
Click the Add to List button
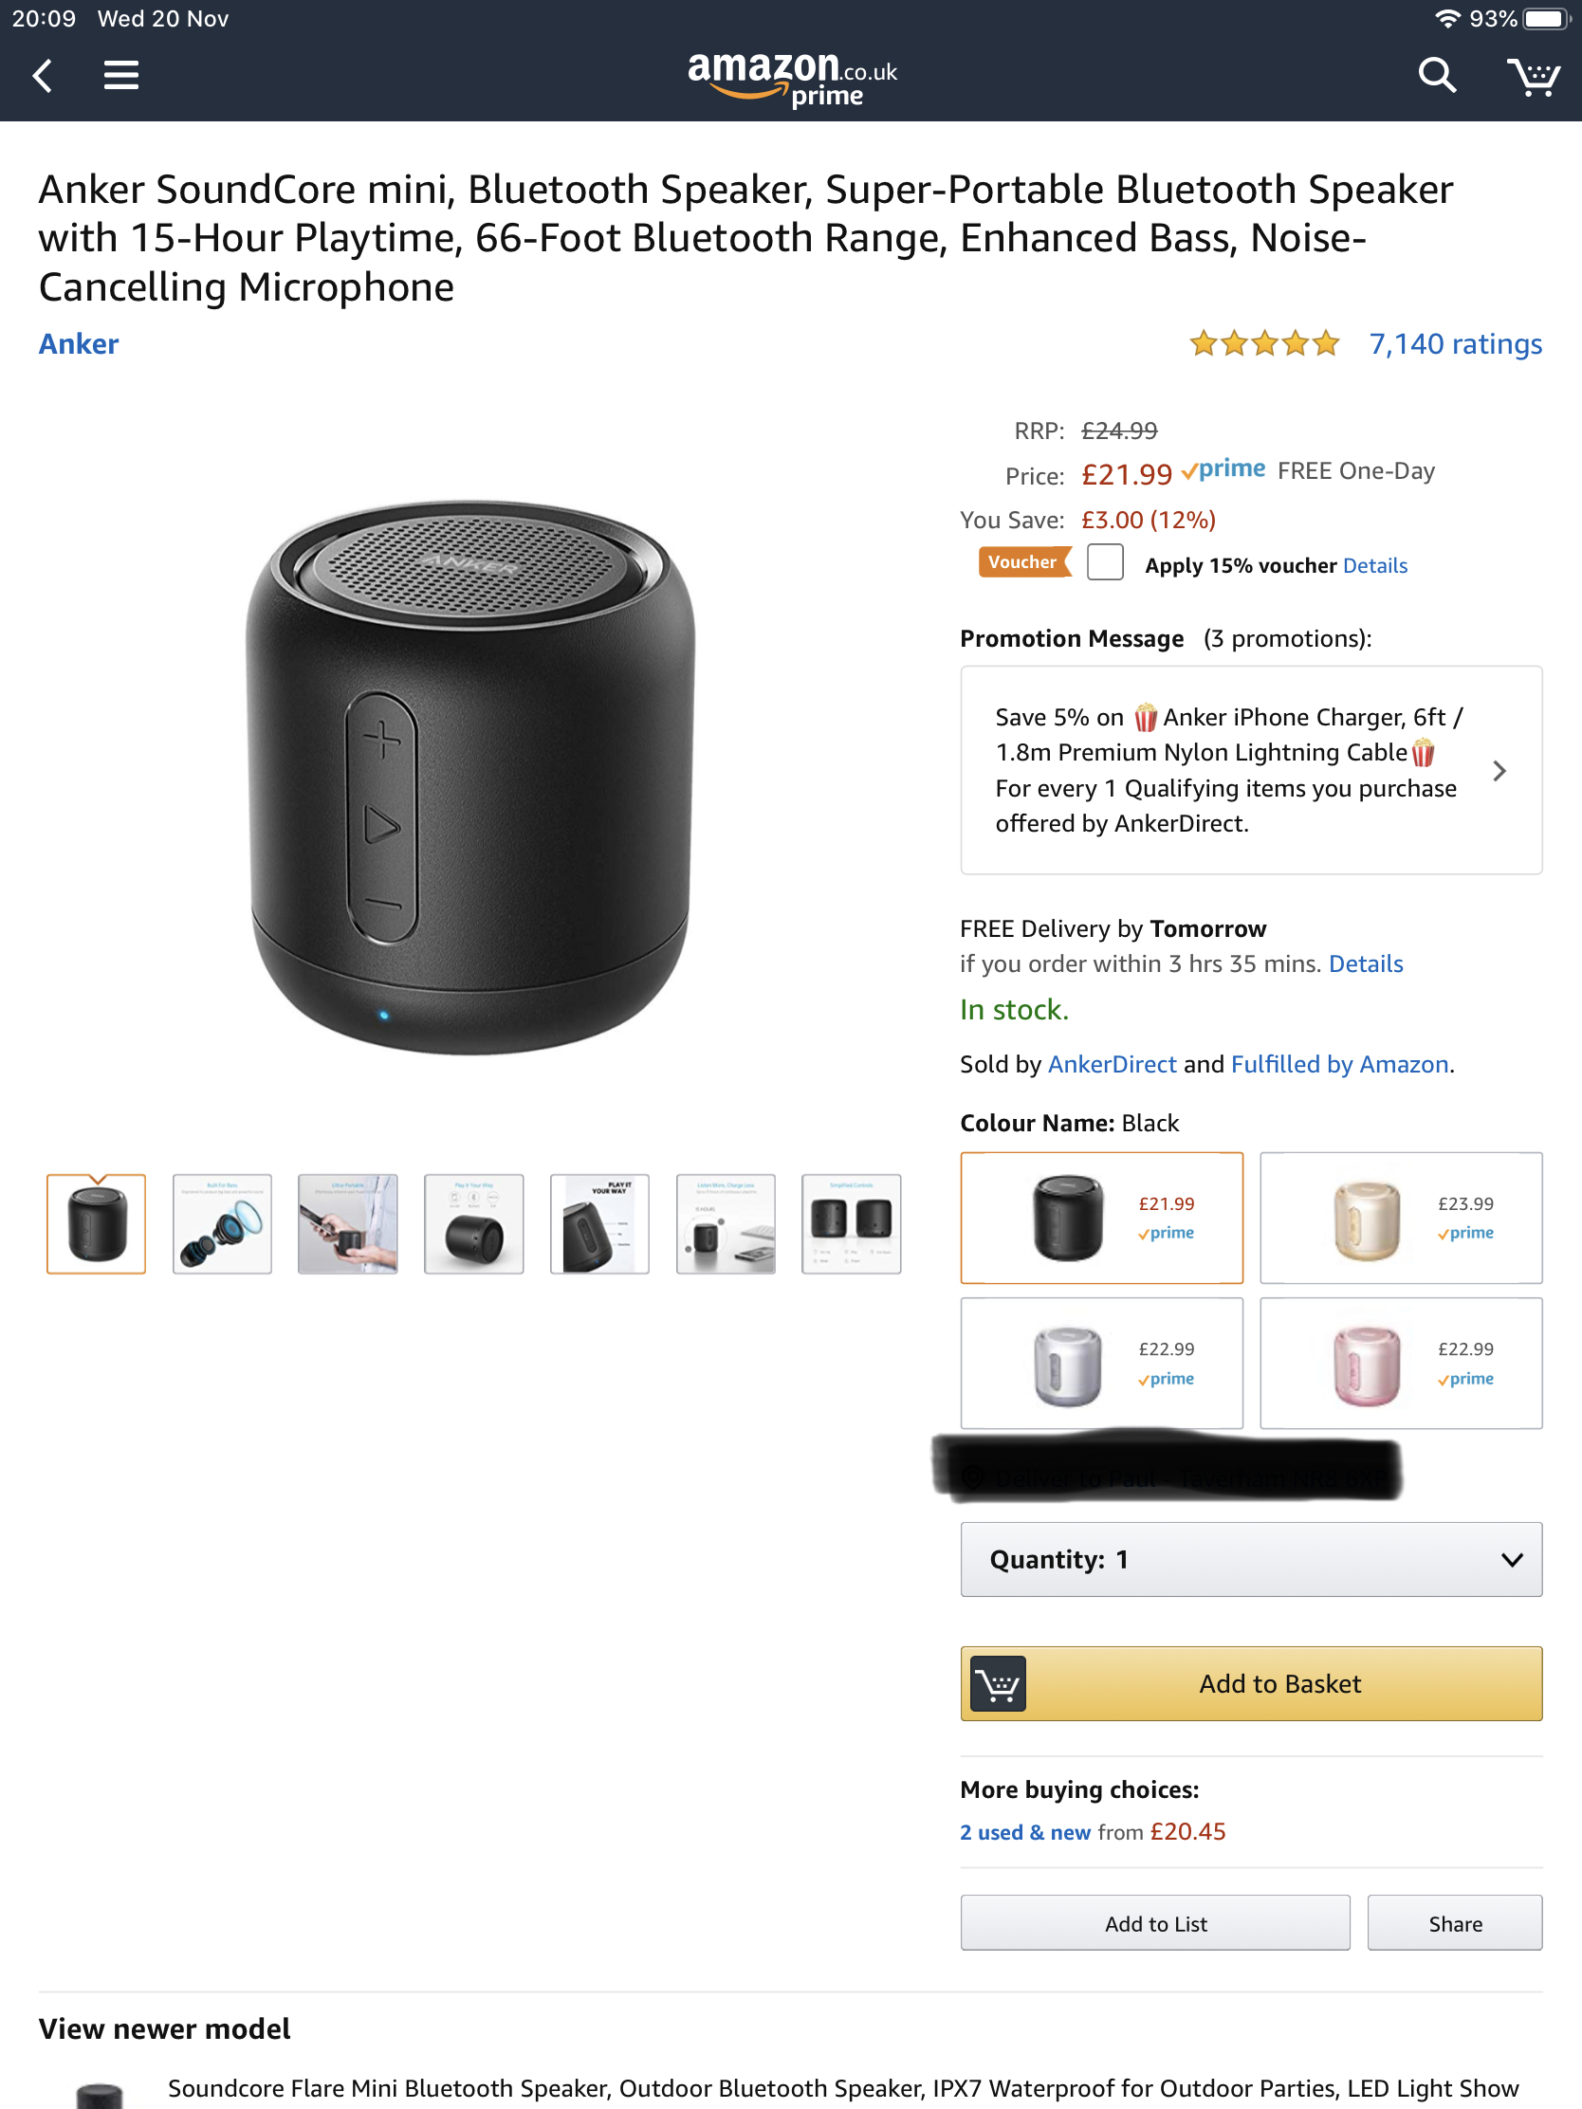(x=1155, y=1923)
